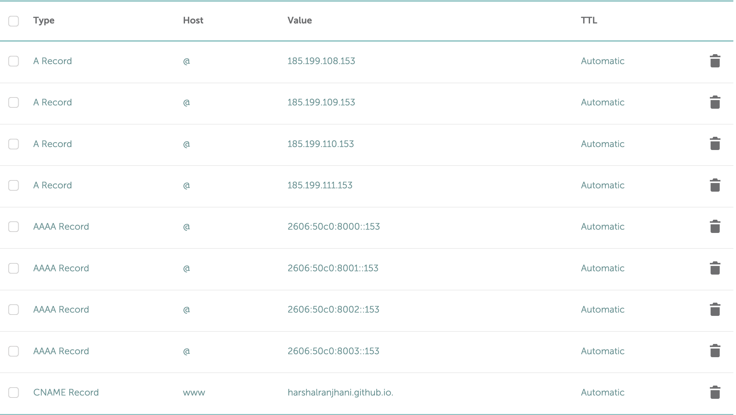Delete the 185.199.110.153 A Record
Screen dimensions: 736x415
click(715, 144)
